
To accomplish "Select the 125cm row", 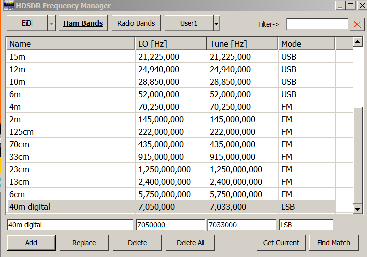I will [x=180, y=132].
